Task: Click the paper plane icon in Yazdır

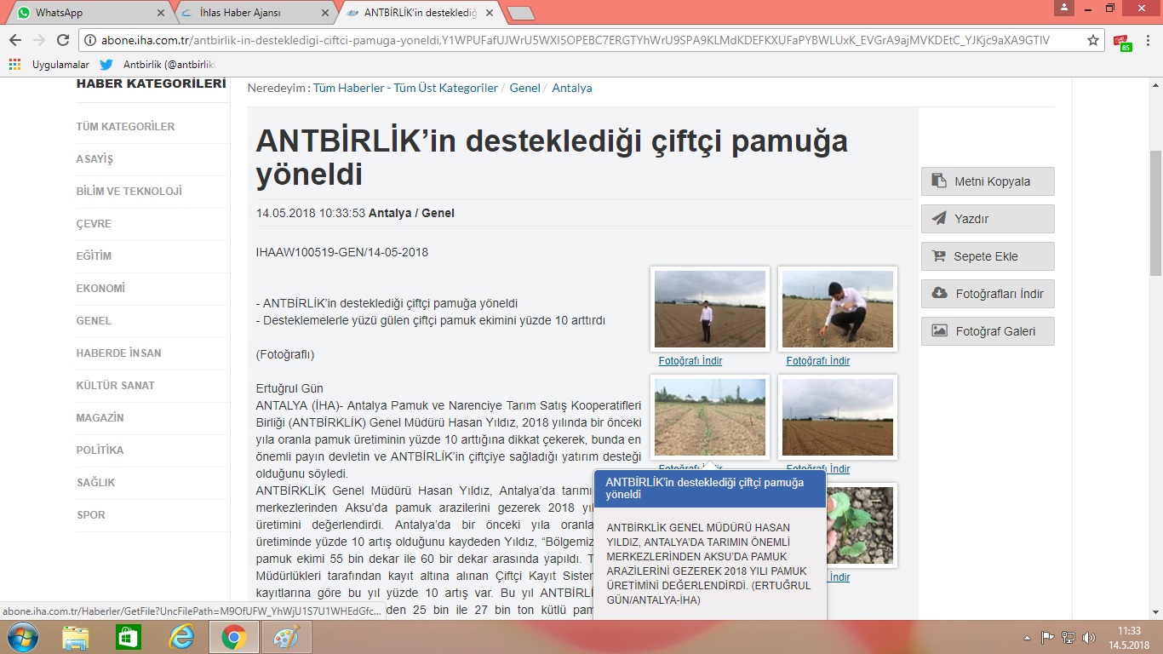Action: point(939,218)
